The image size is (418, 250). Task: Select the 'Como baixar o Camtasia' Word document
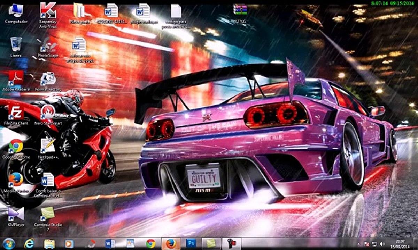pos(48,185)
